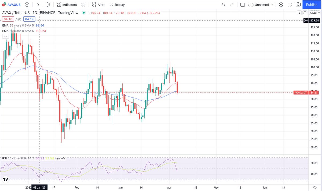The height and width of the screenshot is (191, 322).
Task: Click the blue Publish button
Action: [x=312, y=5]
